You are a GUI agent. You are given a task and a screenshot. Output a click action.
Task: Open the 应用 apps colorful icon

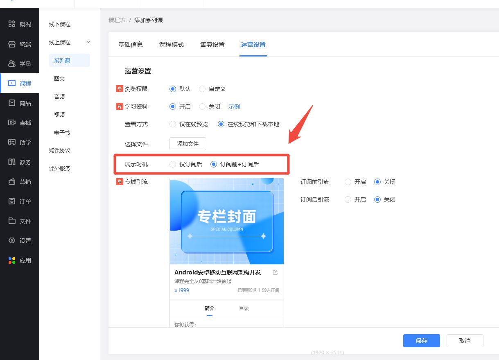pyautogui.click(x=12, y=260)
